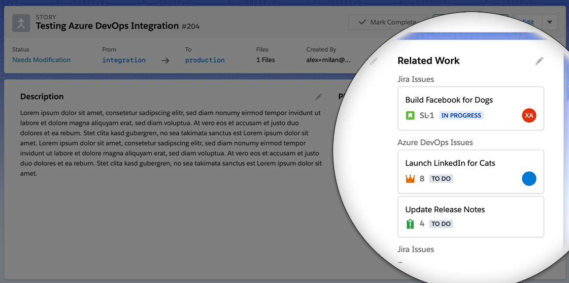Viewport: 569px width, 283px height.
Task: Click the TO DO badge on item 8
Action: (x=441, y=179)
